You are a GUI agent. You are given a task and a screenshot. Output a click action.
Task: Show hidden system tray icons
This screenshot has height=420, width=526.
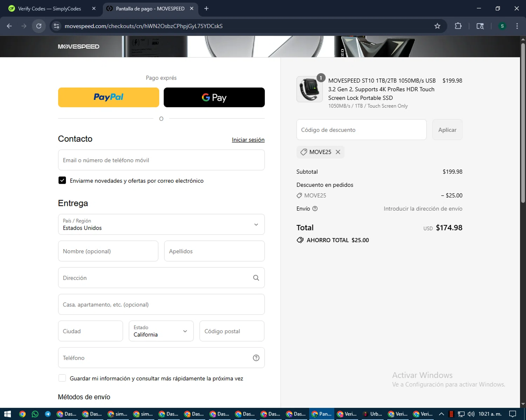[441, 414]
